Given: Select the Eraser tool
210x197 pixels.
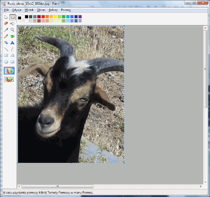Looking at the screenshot, I should tap(6, 23).
